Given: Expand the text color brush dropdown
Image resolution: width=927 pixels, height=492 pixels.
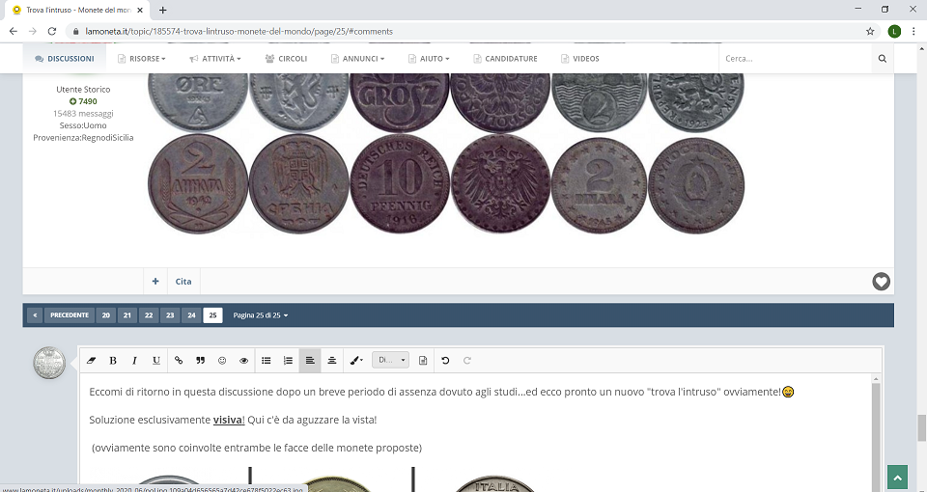Looking at the screenshot, I should pos(356,360).
